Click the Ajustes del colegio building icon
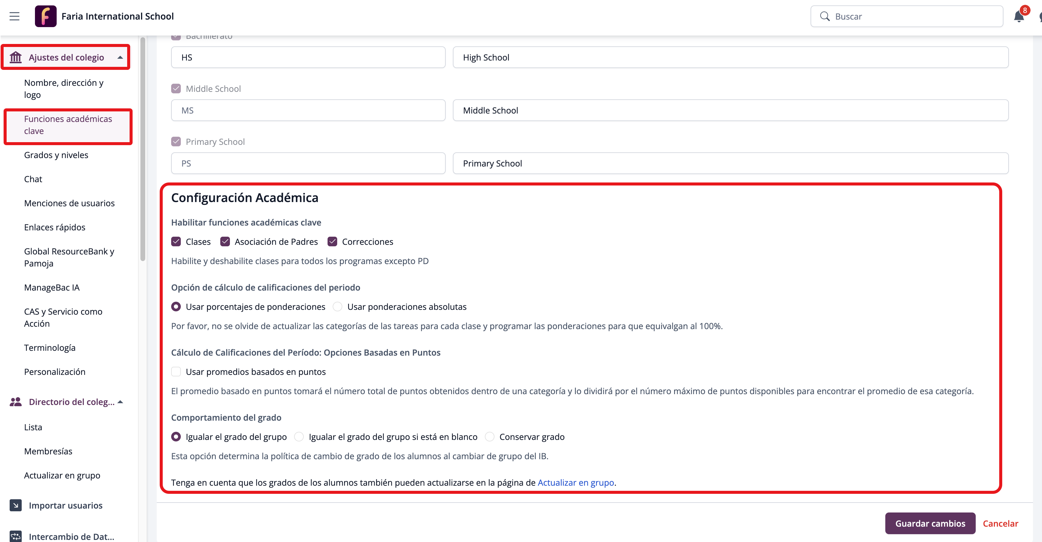1042x542 pixels. [16, 58]
